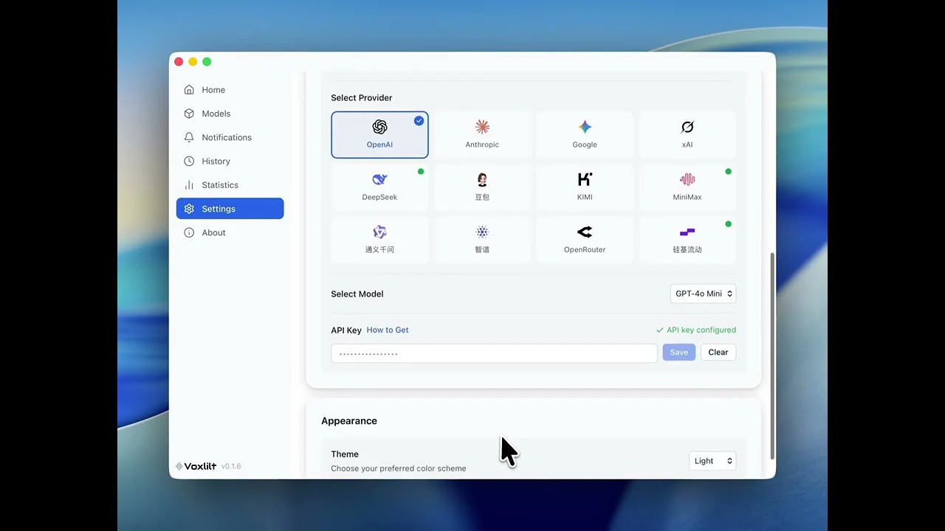Click the Voxlit logo waveform icon
This screenshot has width=945, height=531.
click(179, 466)
